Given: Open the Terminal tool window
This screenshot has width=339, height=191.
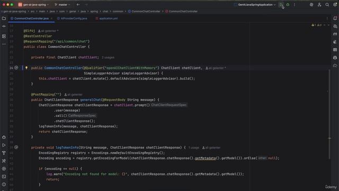Looking at the screenshot, I should [4, 177].
